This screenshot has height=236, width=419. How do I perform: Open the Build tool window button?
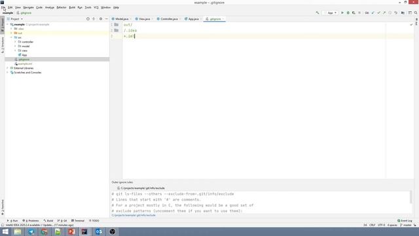tap(48, 221)
